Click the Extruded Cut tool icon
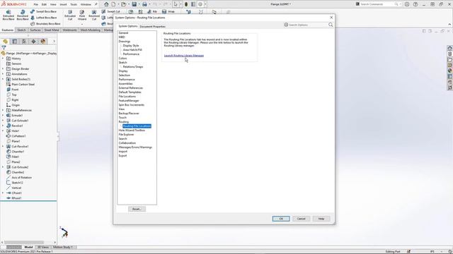 point(70,12)
